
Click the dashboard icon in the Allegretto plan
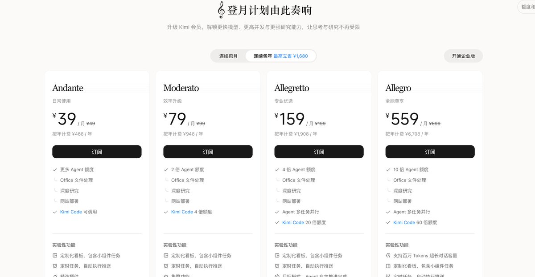[277, 256]
